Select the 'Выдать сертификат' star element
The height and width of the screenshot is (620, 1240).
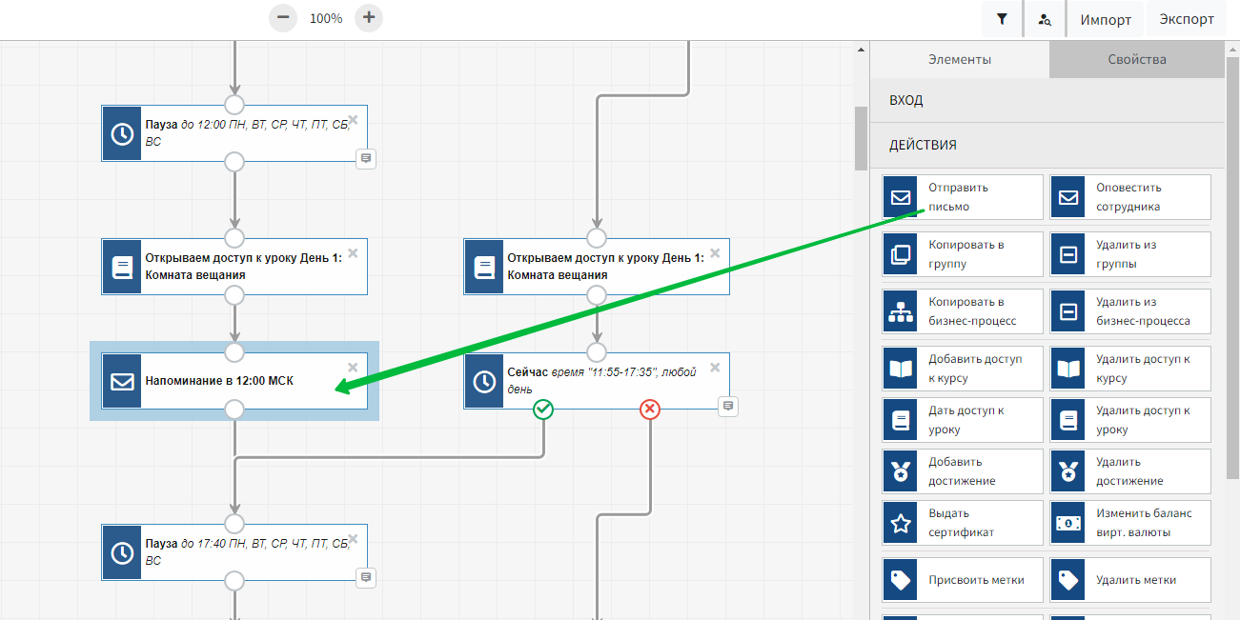click(x=963, y=523)
